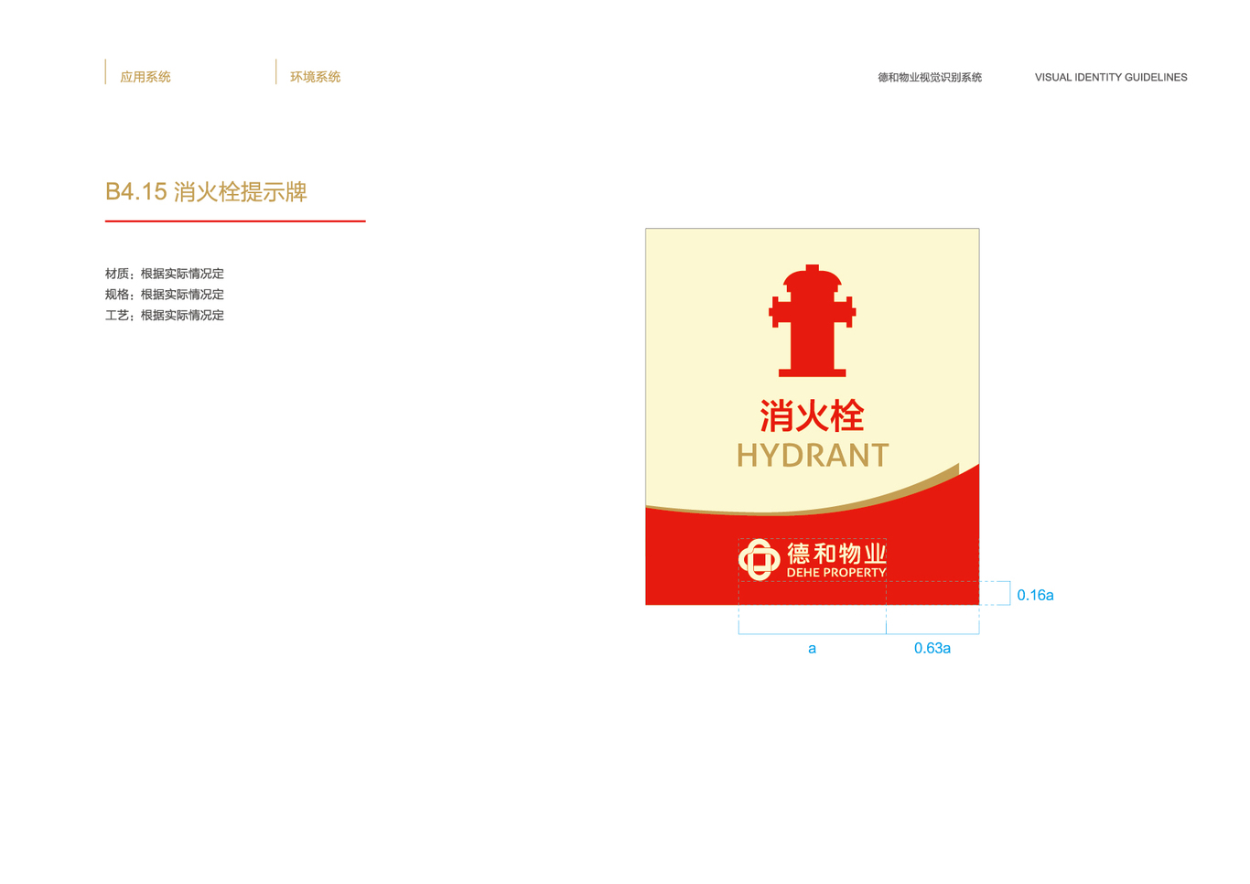Click the blue dimension label a
Viewport: 1250px width, 884px height.
812,649
